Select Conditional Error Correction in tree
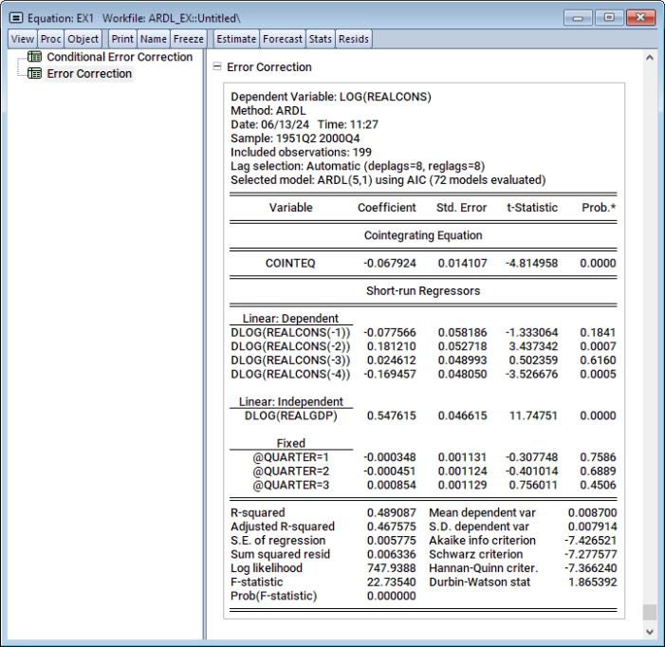 tap(119, 58)
